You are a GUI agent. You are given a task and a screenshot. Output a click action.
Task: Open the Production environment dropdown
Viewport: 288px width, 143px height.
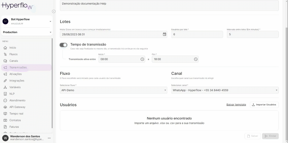click(50, 32)
